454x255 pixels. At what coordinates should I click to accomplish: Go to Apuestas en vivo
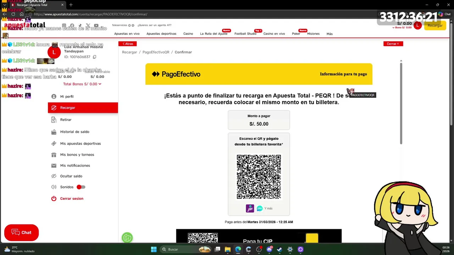(127, 34)
